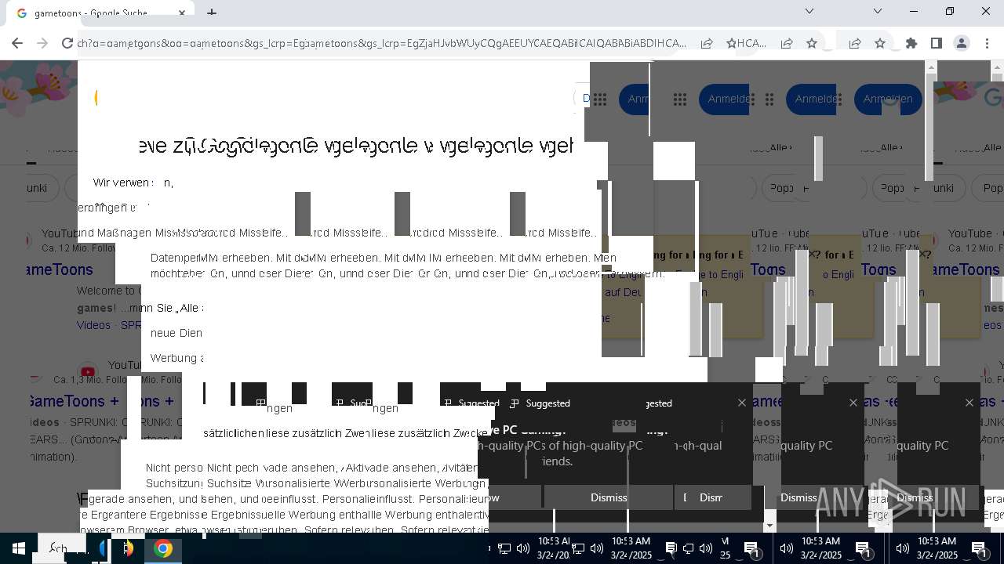Click the dialog scrollbar down arrow

coord(770,526)
